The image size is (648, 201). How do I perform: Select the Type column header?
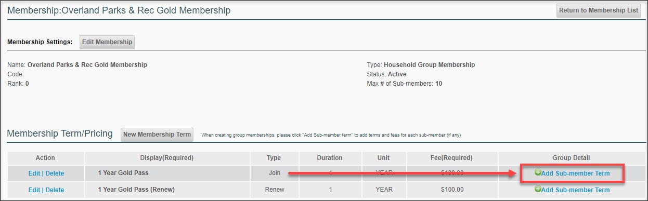(274, 158)
